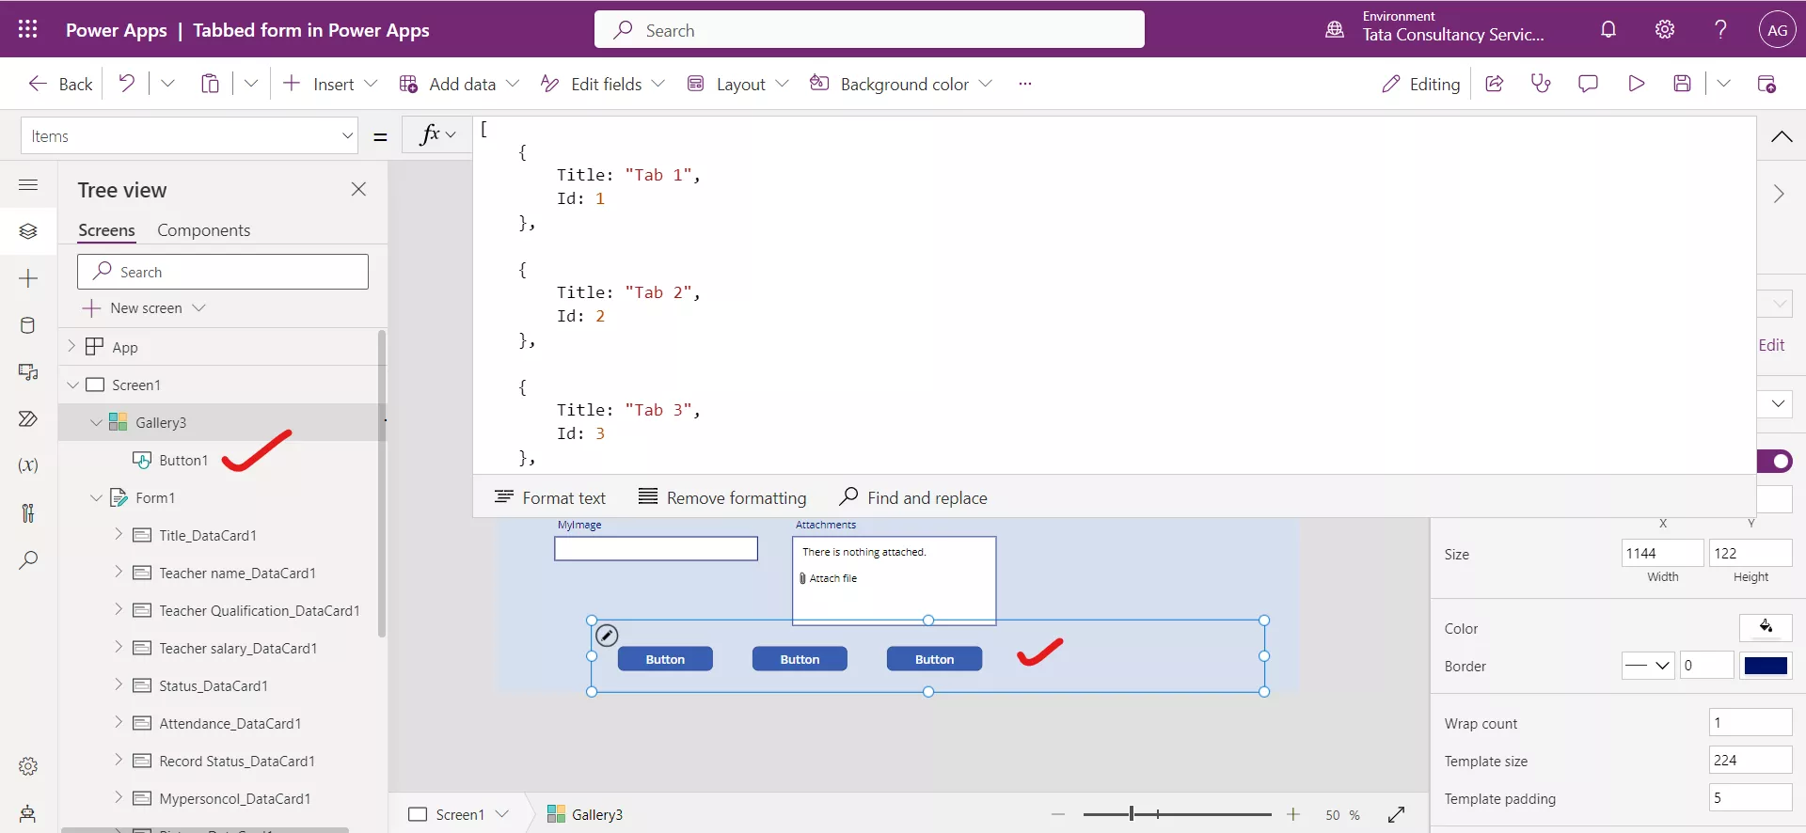Open the app launcher waffle icon
Image resolution: width=1806 pixels, height=833 pixels.
tap(28, 29)
